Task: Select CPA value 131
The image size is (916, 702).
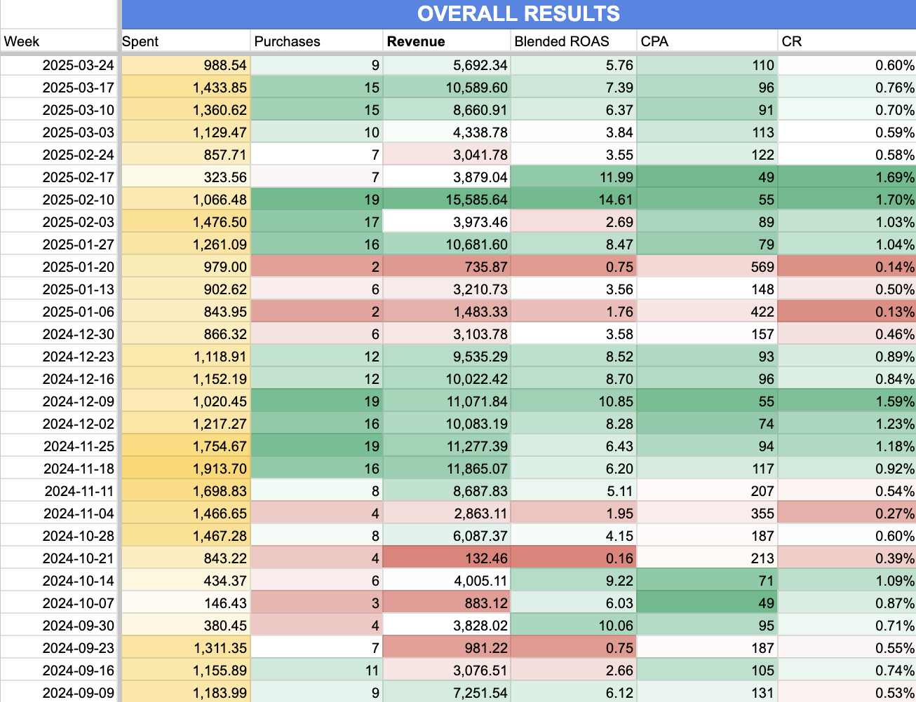Action: [708, 693]
